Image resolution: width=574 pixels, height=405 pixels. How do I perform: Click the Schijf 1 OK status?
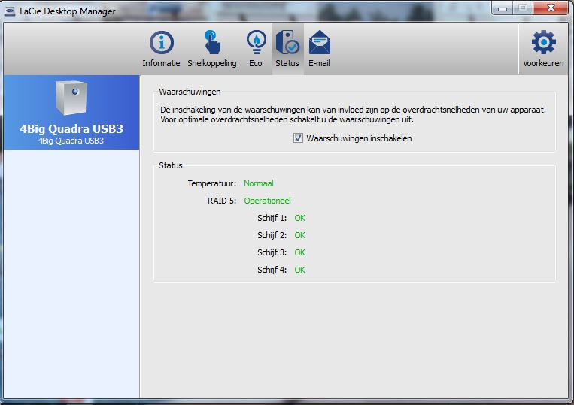coord(299,218)
